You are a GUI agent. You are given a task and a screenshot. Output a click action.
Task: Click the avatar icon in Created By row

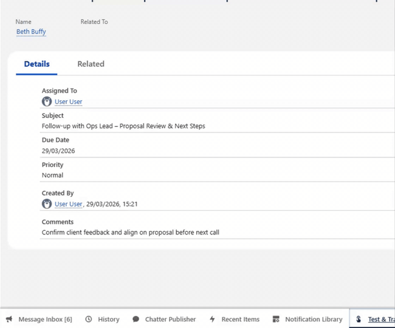tap(47, 203)
